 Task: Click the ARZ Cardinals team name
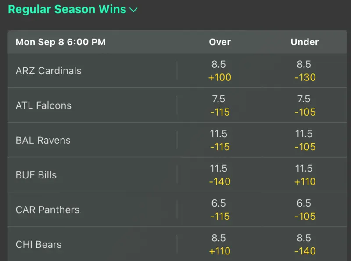tap(49, 71)
